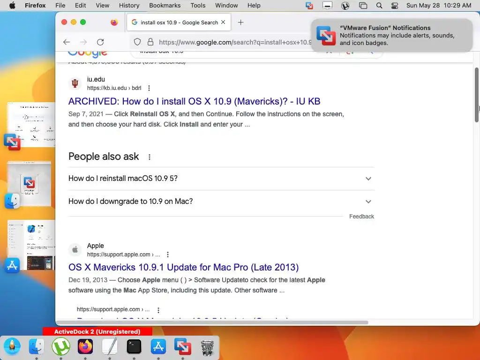The height and width of the screenshot is (360, 480).
Task: Open the Edit menu
Action: point(81,5)
